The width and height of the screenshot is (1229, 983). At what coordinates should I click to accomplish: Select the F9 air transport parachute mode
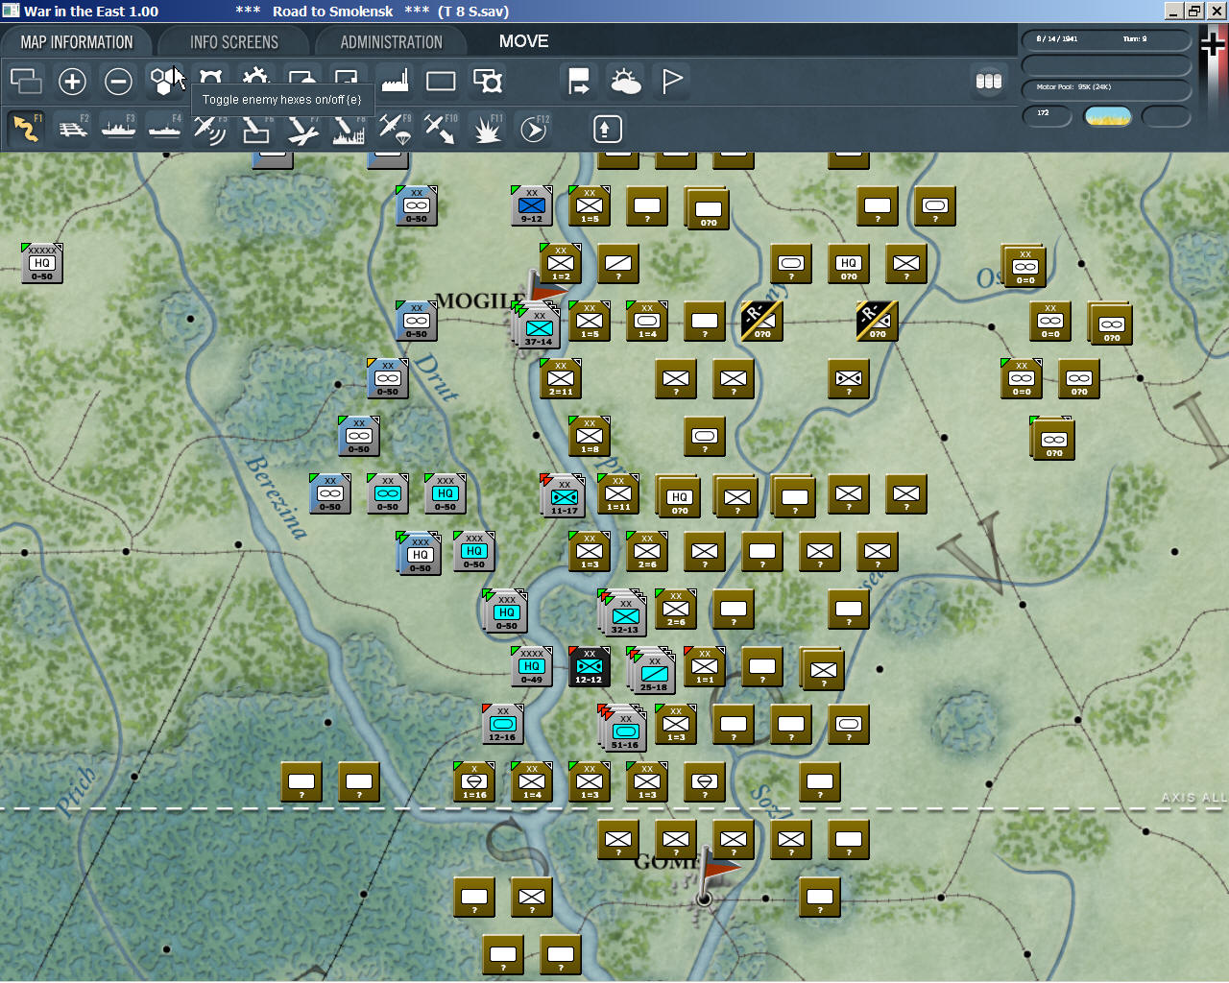coord(395,128)
